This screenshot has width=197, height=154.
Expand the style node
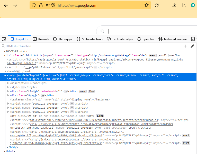pos(8,87)
